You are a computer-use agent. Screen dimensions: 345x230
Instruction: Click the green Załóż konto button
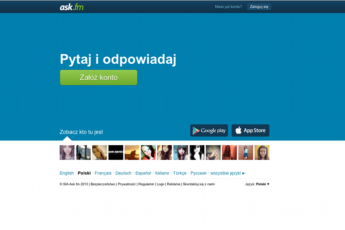coord(98,78)
